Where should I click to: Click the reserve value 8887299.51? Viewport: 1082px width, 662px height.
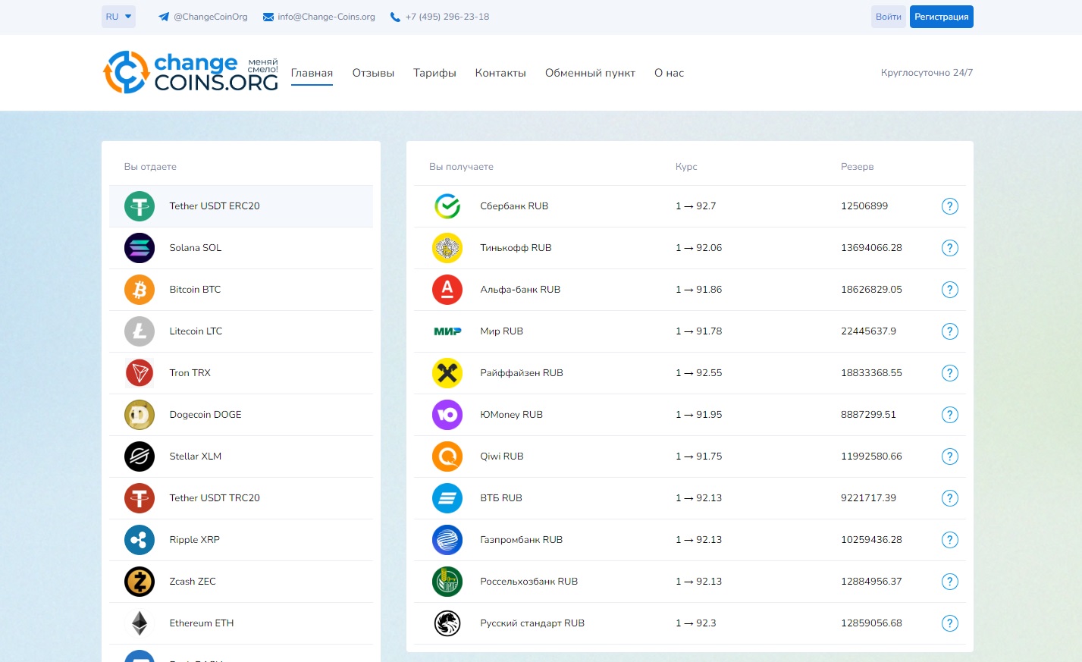point(868,415)
